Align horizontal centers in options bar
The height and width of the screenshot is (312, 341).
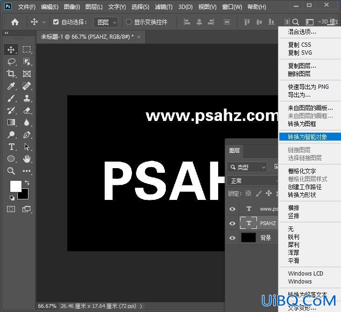tap(199, 22)
